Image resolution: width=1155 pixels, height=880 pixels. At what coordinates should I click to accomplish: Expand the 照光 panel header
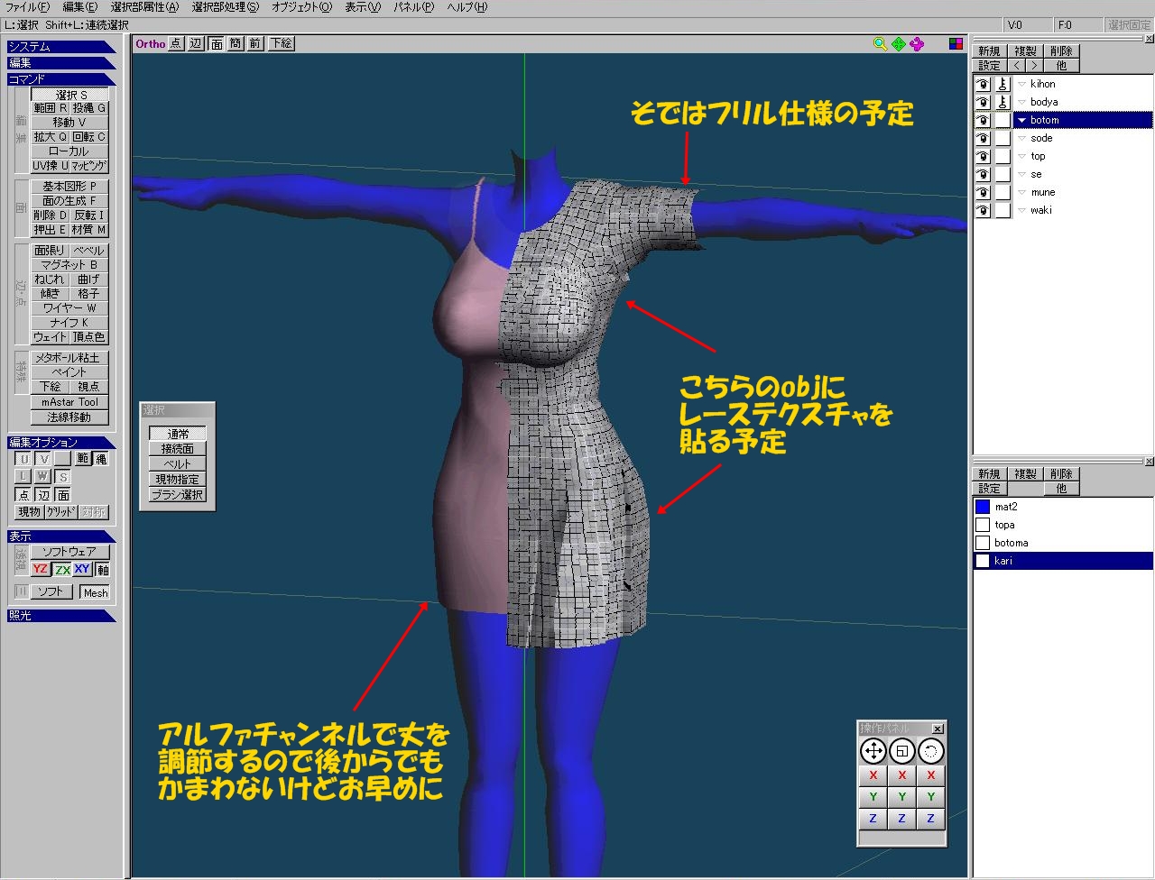[60, 616]
